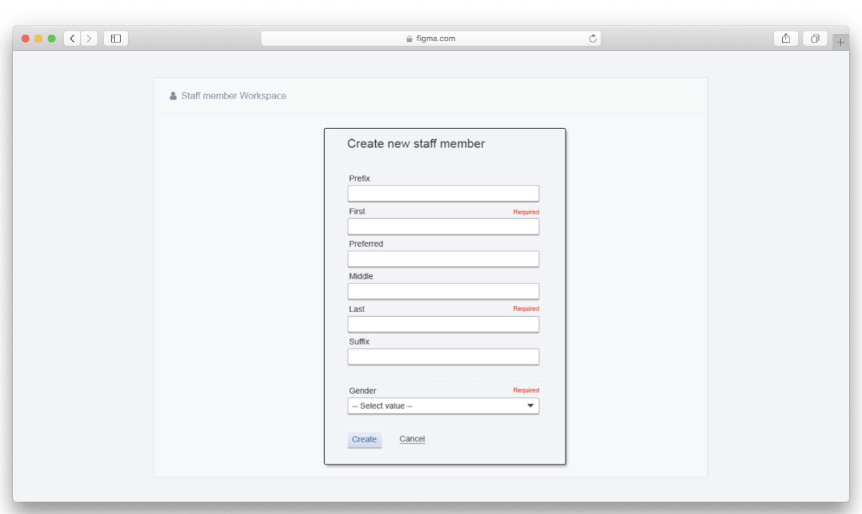862x514 pixels.
Task: Click the Required label next to First
Action: pyautogui.click(x=526, y=212)
